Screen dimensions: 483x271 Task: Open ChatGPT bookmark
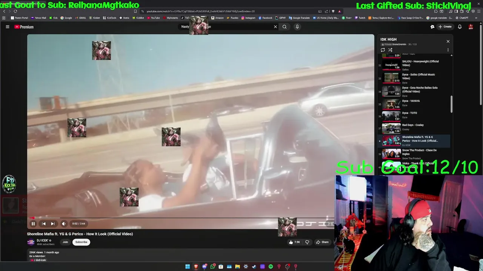coord(461,18)
